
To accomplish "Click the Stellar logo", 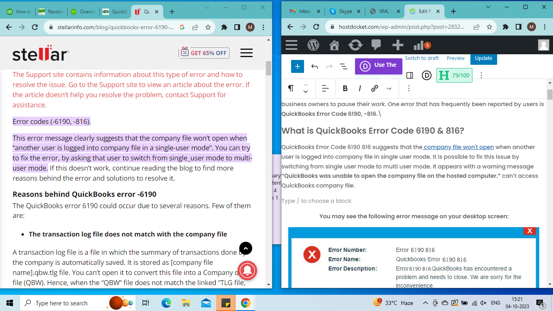I will [x=40, y=53].
